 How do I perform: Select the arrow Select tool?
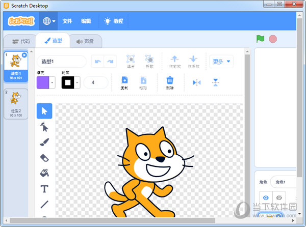44,111
